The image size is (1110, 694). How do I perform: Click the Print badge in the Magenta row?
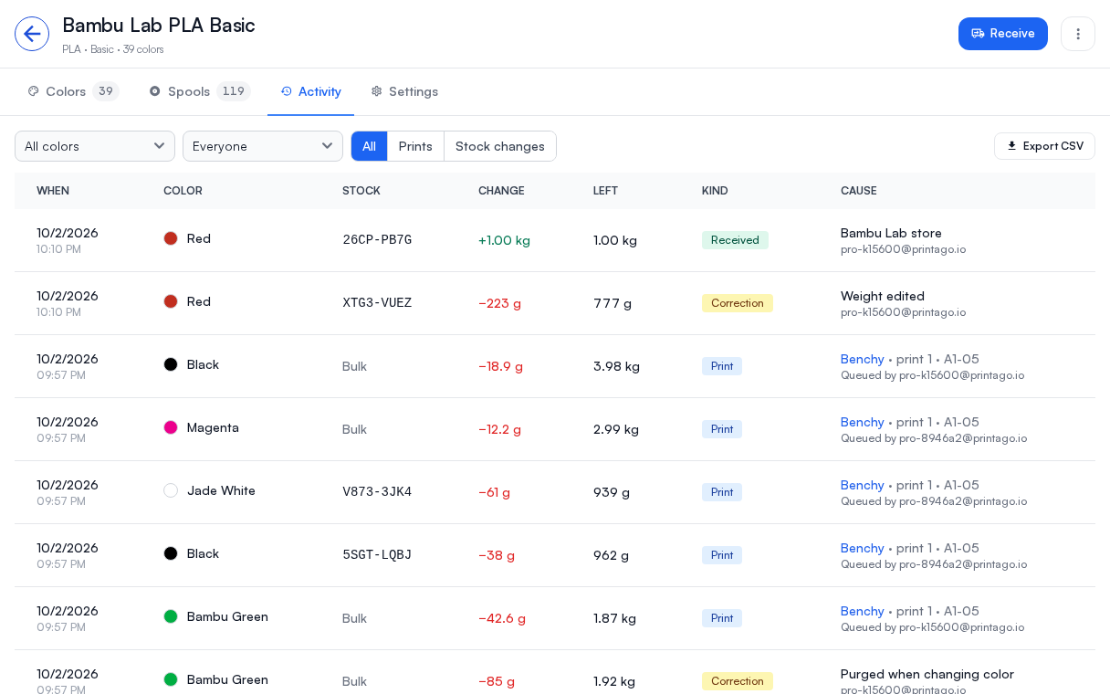tap(722, 429)
